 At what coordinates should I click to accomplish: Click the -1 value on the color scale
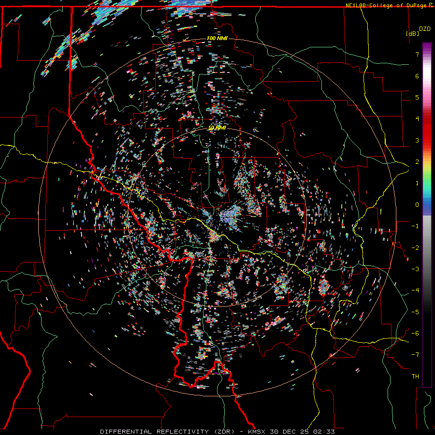coord(415,226)
